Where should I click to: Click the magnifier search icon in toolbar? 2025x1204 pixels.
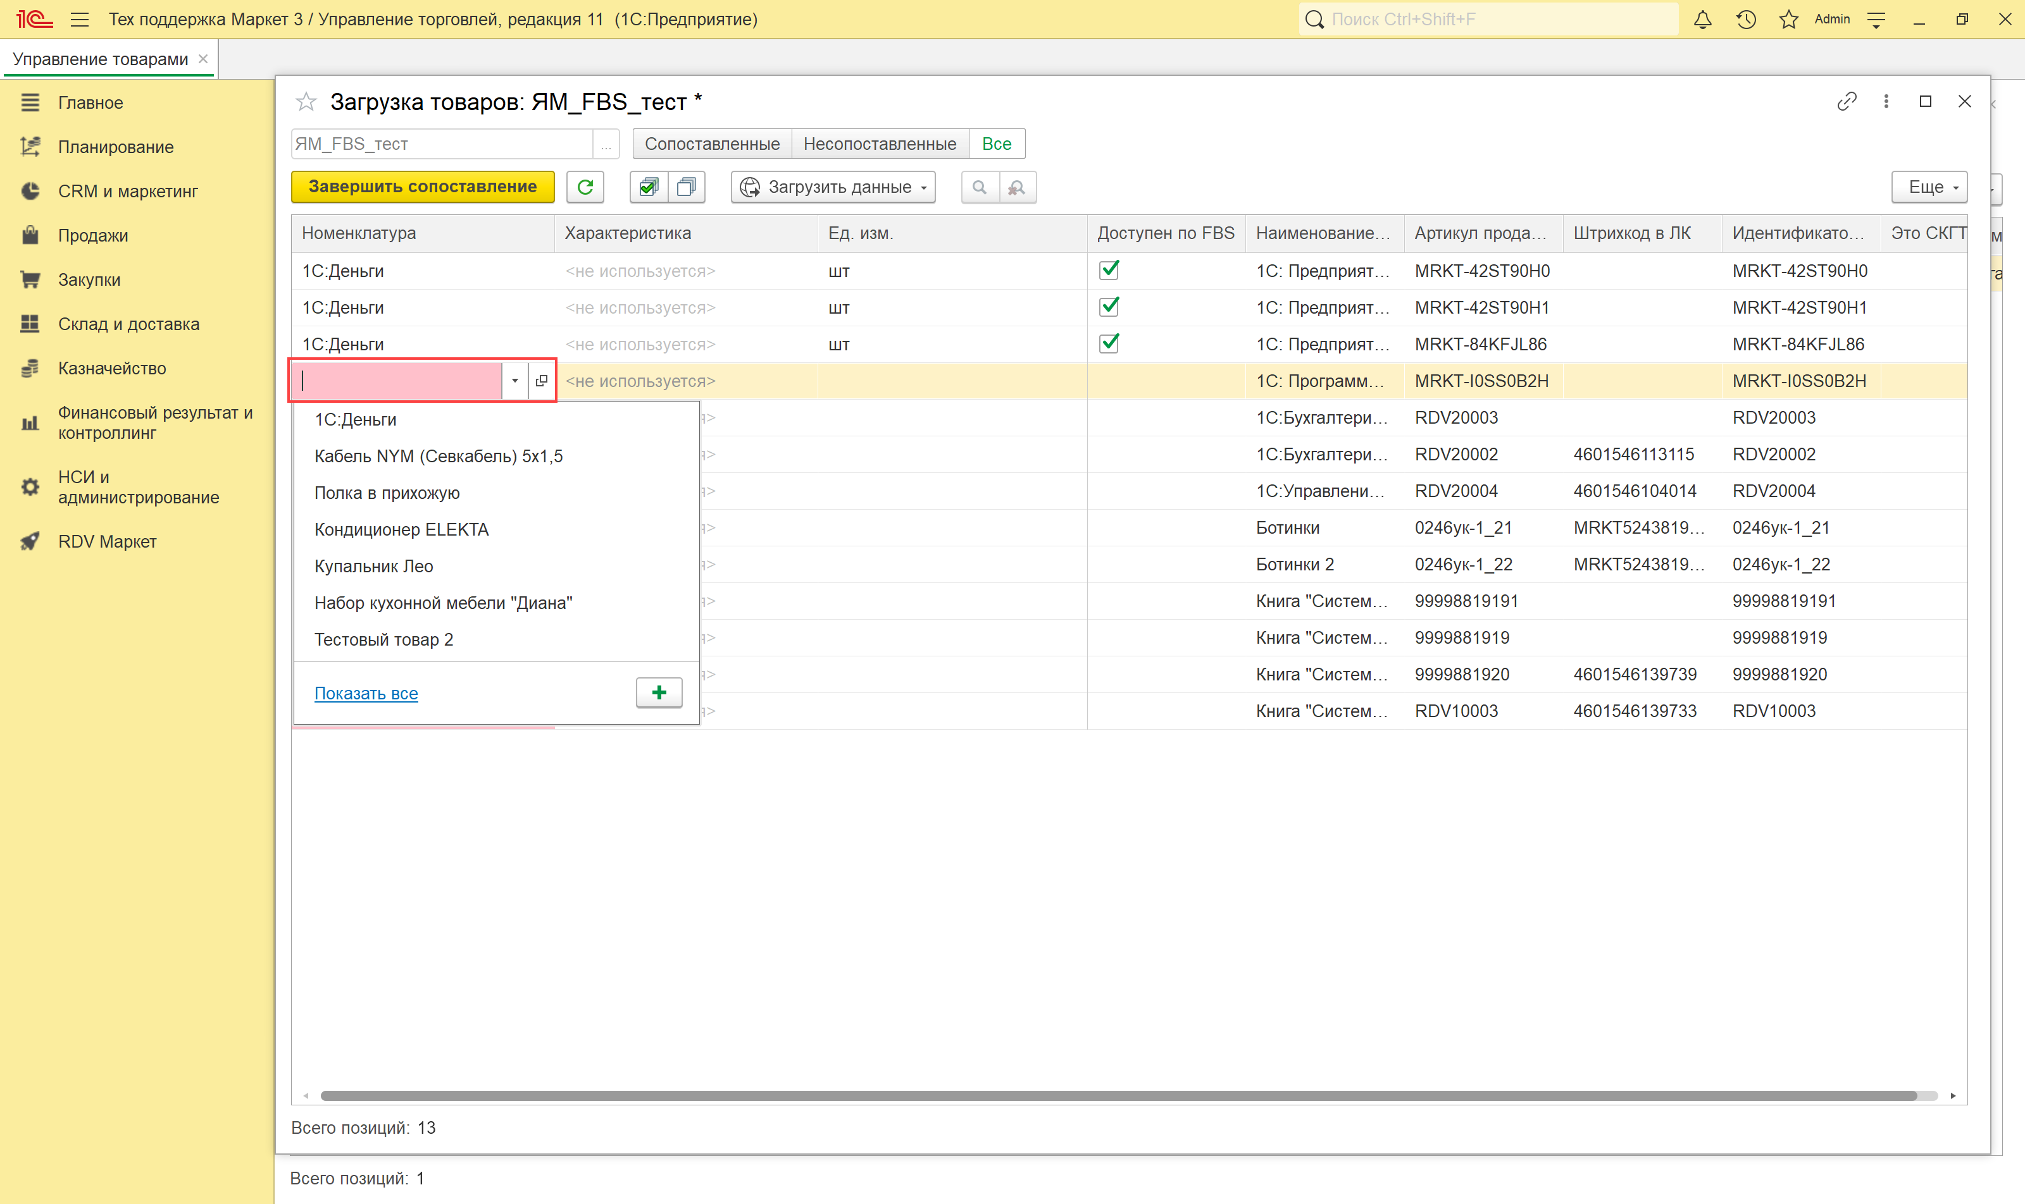pyautogui.click(x=979, y=187)
